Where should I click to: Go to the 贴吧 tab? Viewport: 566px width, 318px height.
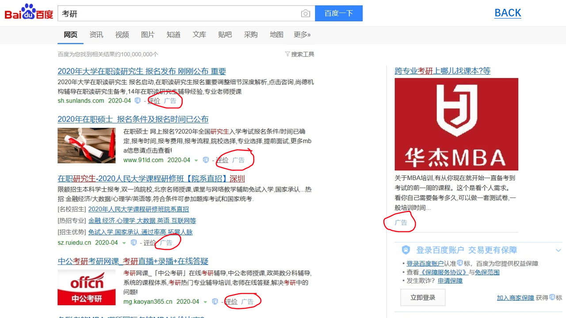[x=225, y=34]
